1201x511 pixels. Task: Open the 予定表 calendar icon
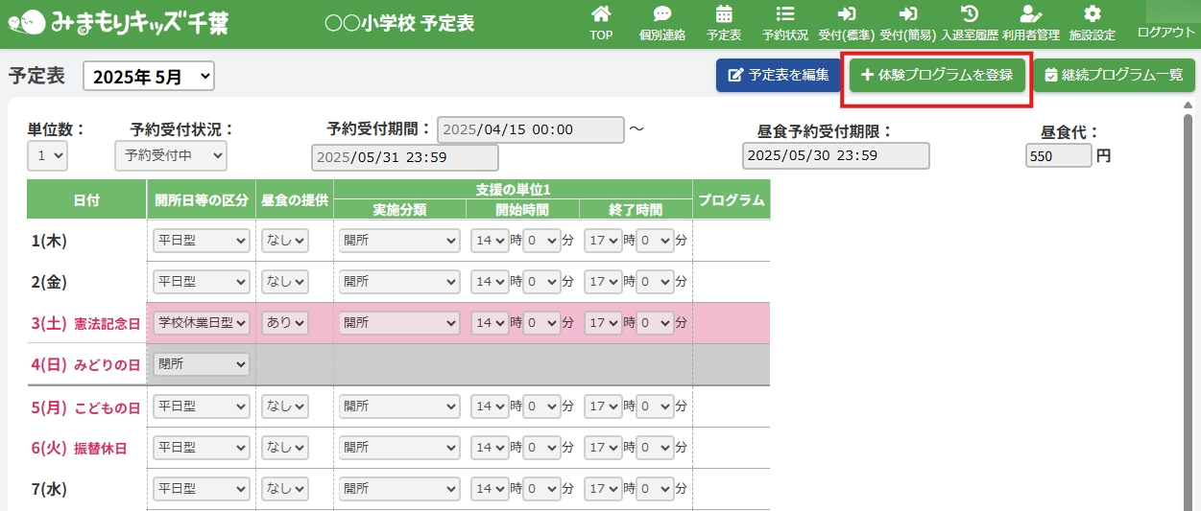[x=724, y=15]
